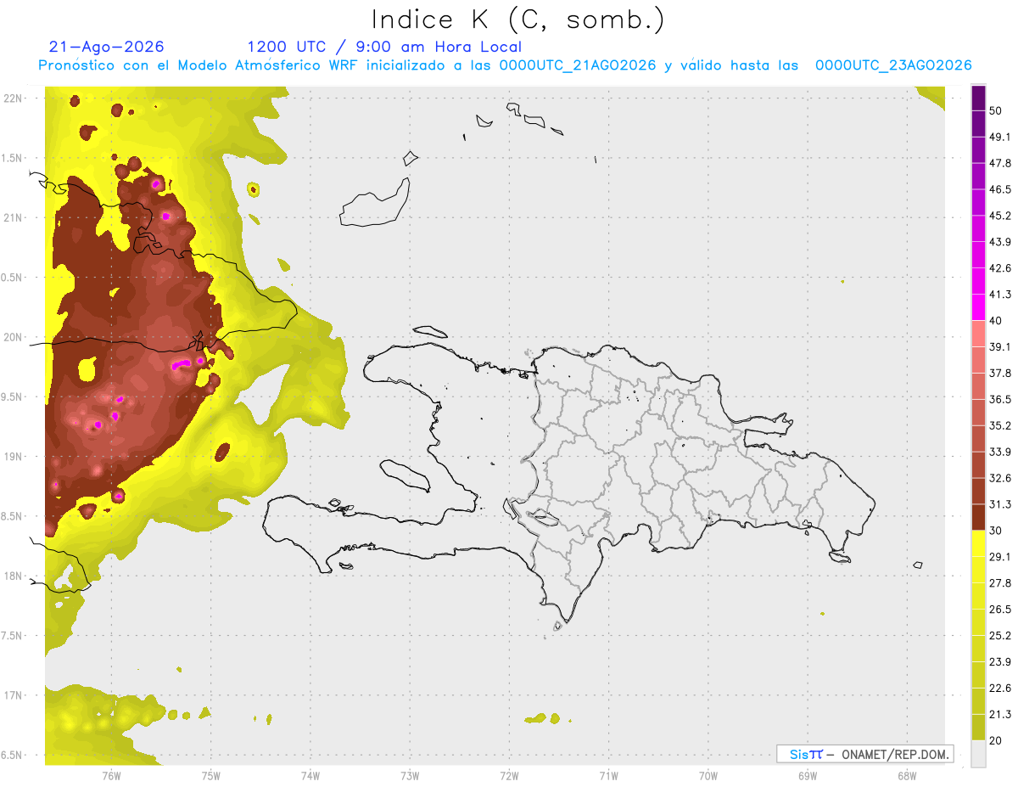Screen dimensions: 1018x787
Task: Click the colorbar label '43.9'
Action: tap(1000, 243)
